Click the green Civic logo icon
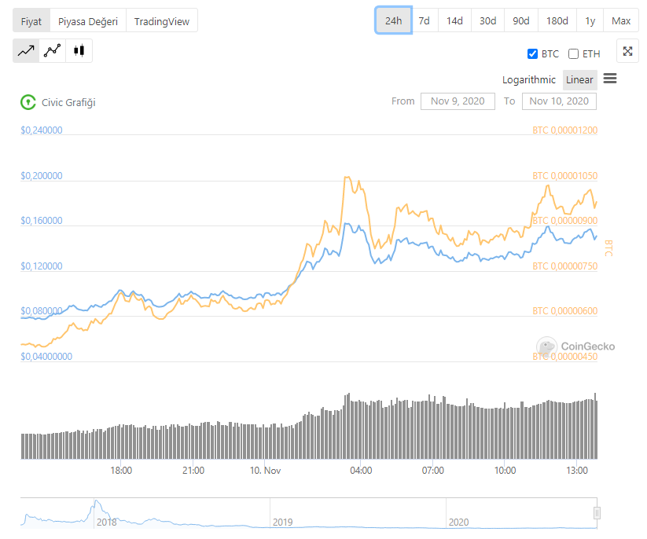The width and height of the screenshot is (647, 539). 28,102
